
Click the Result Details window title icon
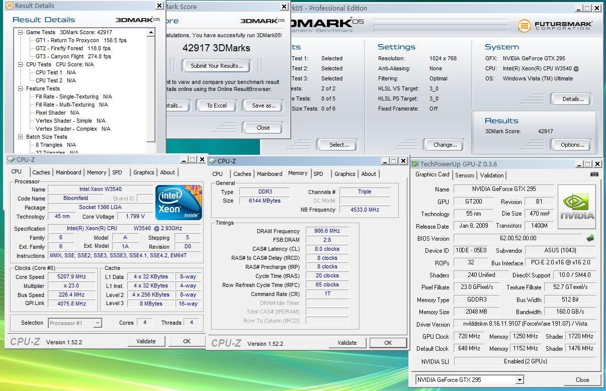9,6
